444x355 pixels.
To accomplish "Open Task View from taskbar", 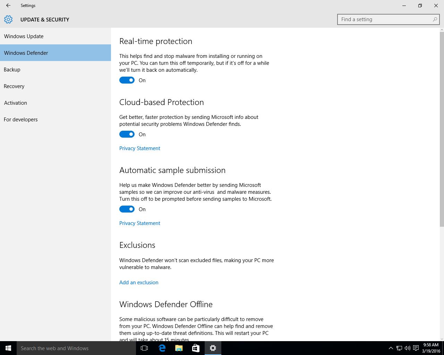I will [x=144, y=348].
